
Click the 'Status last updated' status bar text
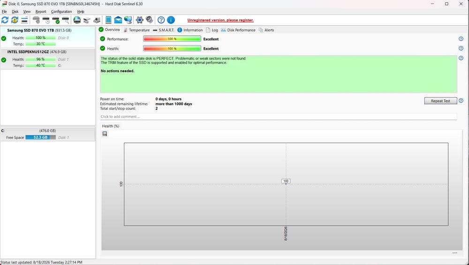(41, 262)
